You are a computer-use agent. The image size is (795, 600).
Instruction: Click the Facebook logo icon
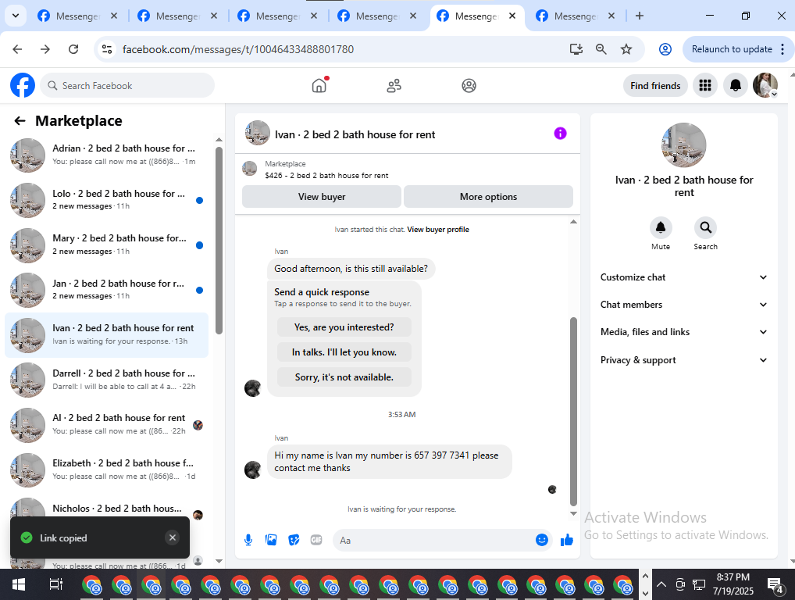pos(23,85)
